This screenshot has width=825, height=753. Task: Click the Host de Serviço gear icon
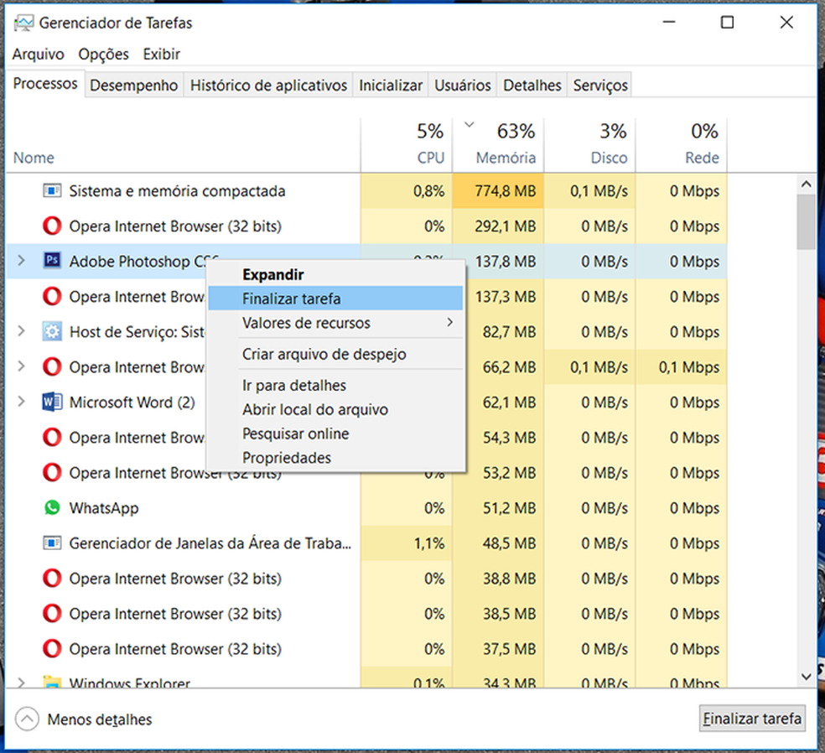pyautogui.click(x=52, y=332)
